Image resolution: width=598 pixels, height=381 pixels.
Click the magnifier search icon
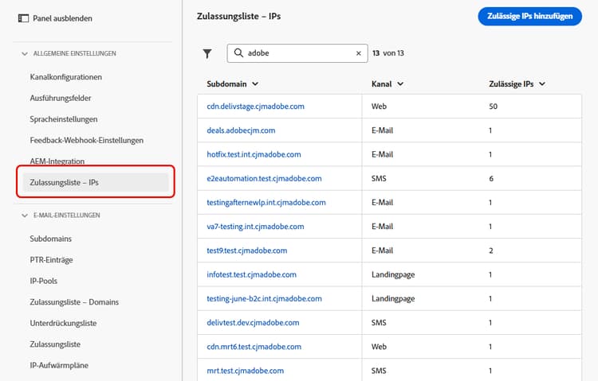point(238,53)
